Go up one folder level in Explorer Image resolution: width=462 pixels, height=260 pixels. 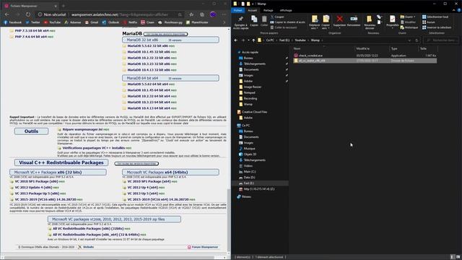coord(253,40)
